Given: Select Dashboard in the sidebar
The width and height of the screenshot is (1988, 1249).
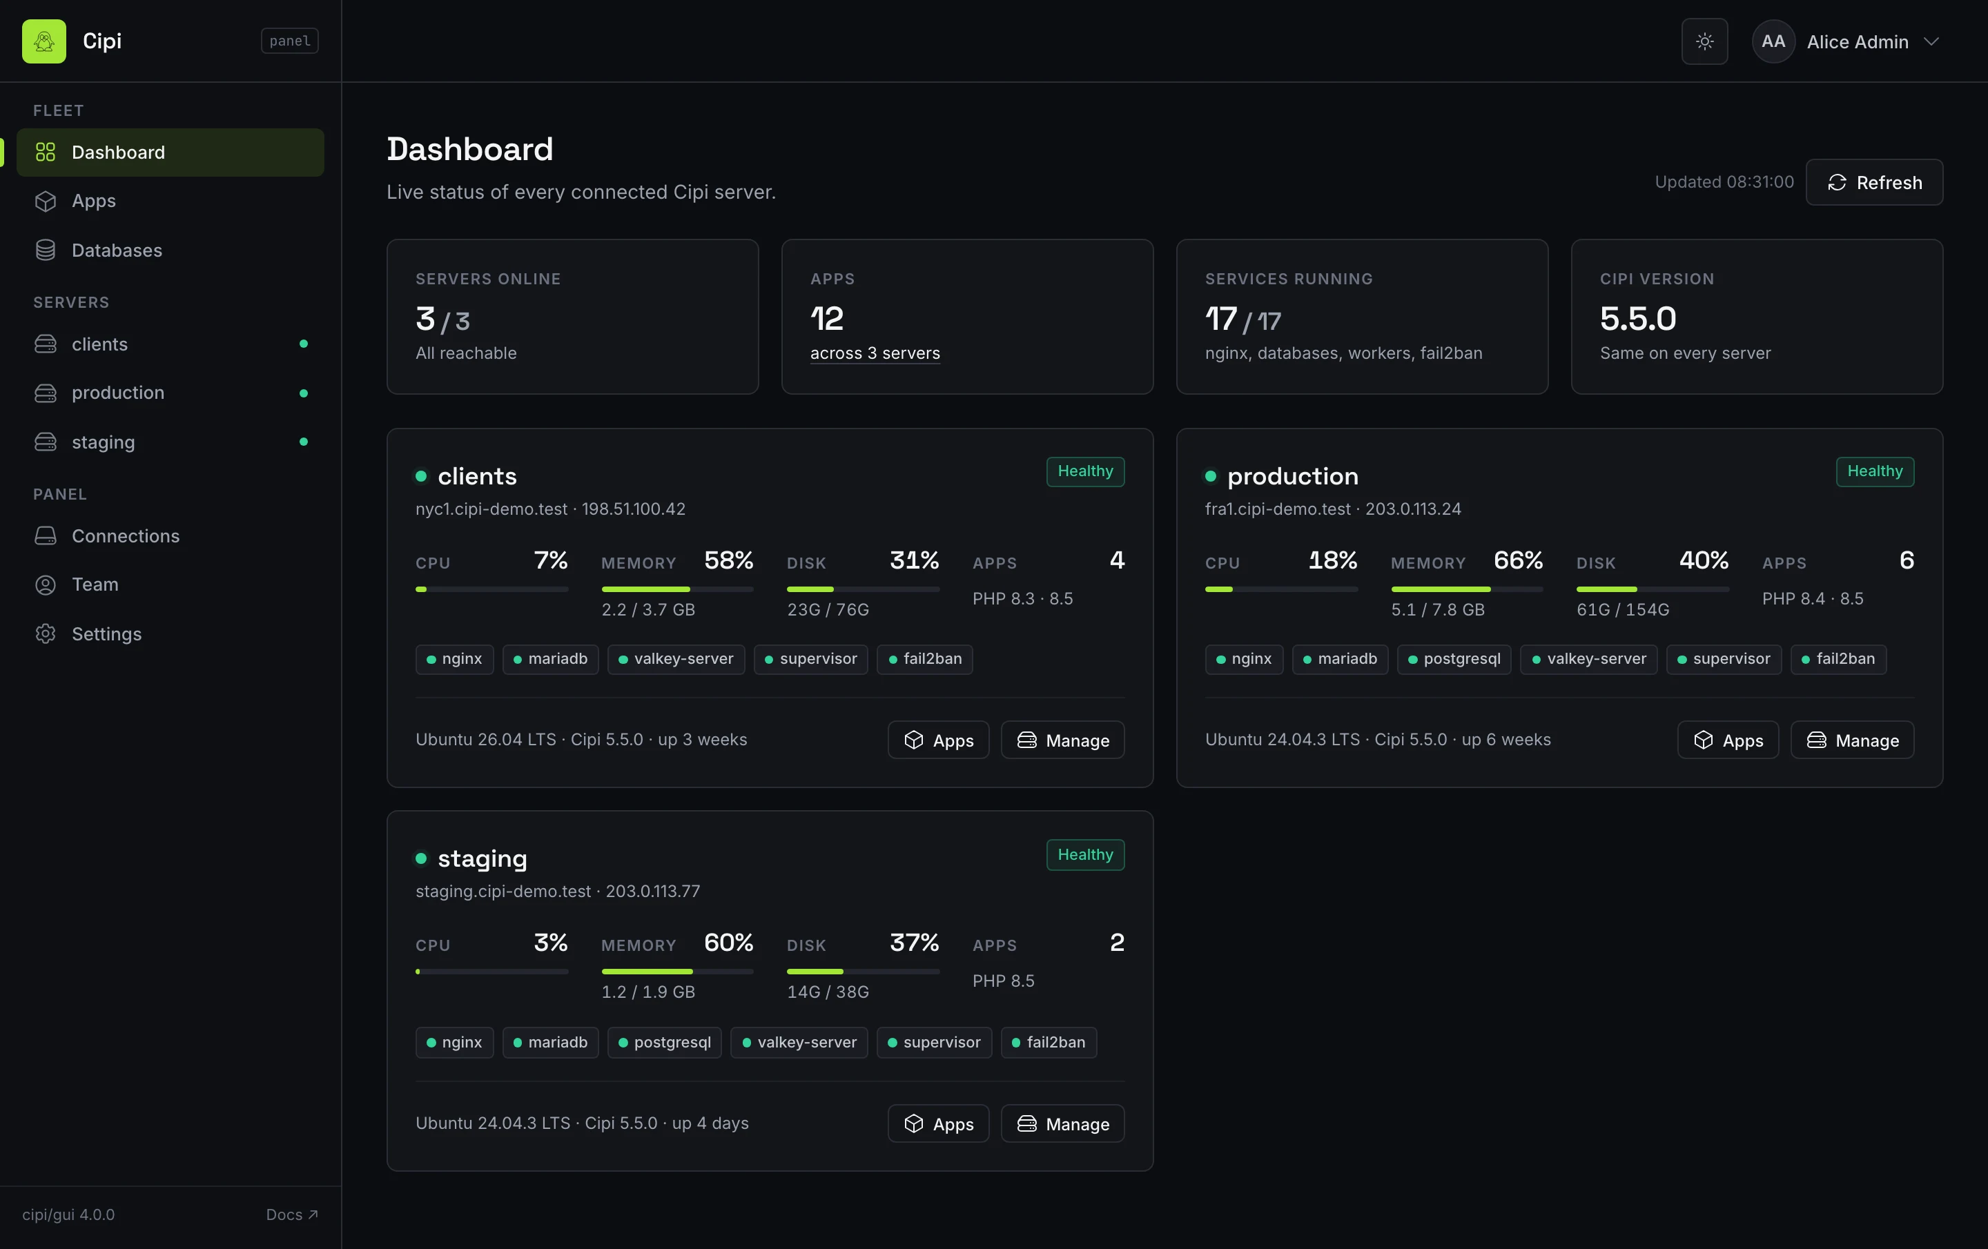Looking at the screenshot, I should (x=170, y=152).
